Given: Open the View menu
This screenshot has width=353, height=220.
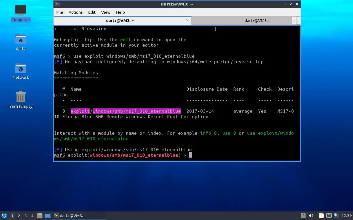Looking at the screenshot, I should (x=106, y=12).
